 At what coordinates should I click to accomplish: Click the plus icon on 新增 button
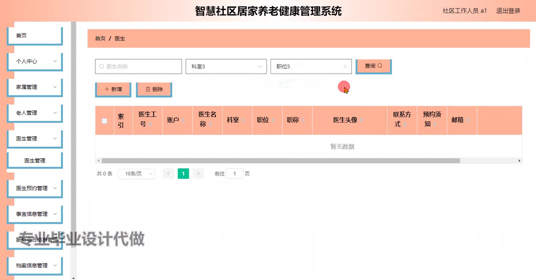107,89
